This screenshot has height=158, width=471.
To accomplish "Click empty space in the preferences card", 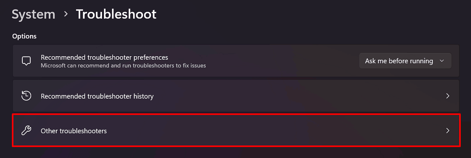I will click(283, 61).
